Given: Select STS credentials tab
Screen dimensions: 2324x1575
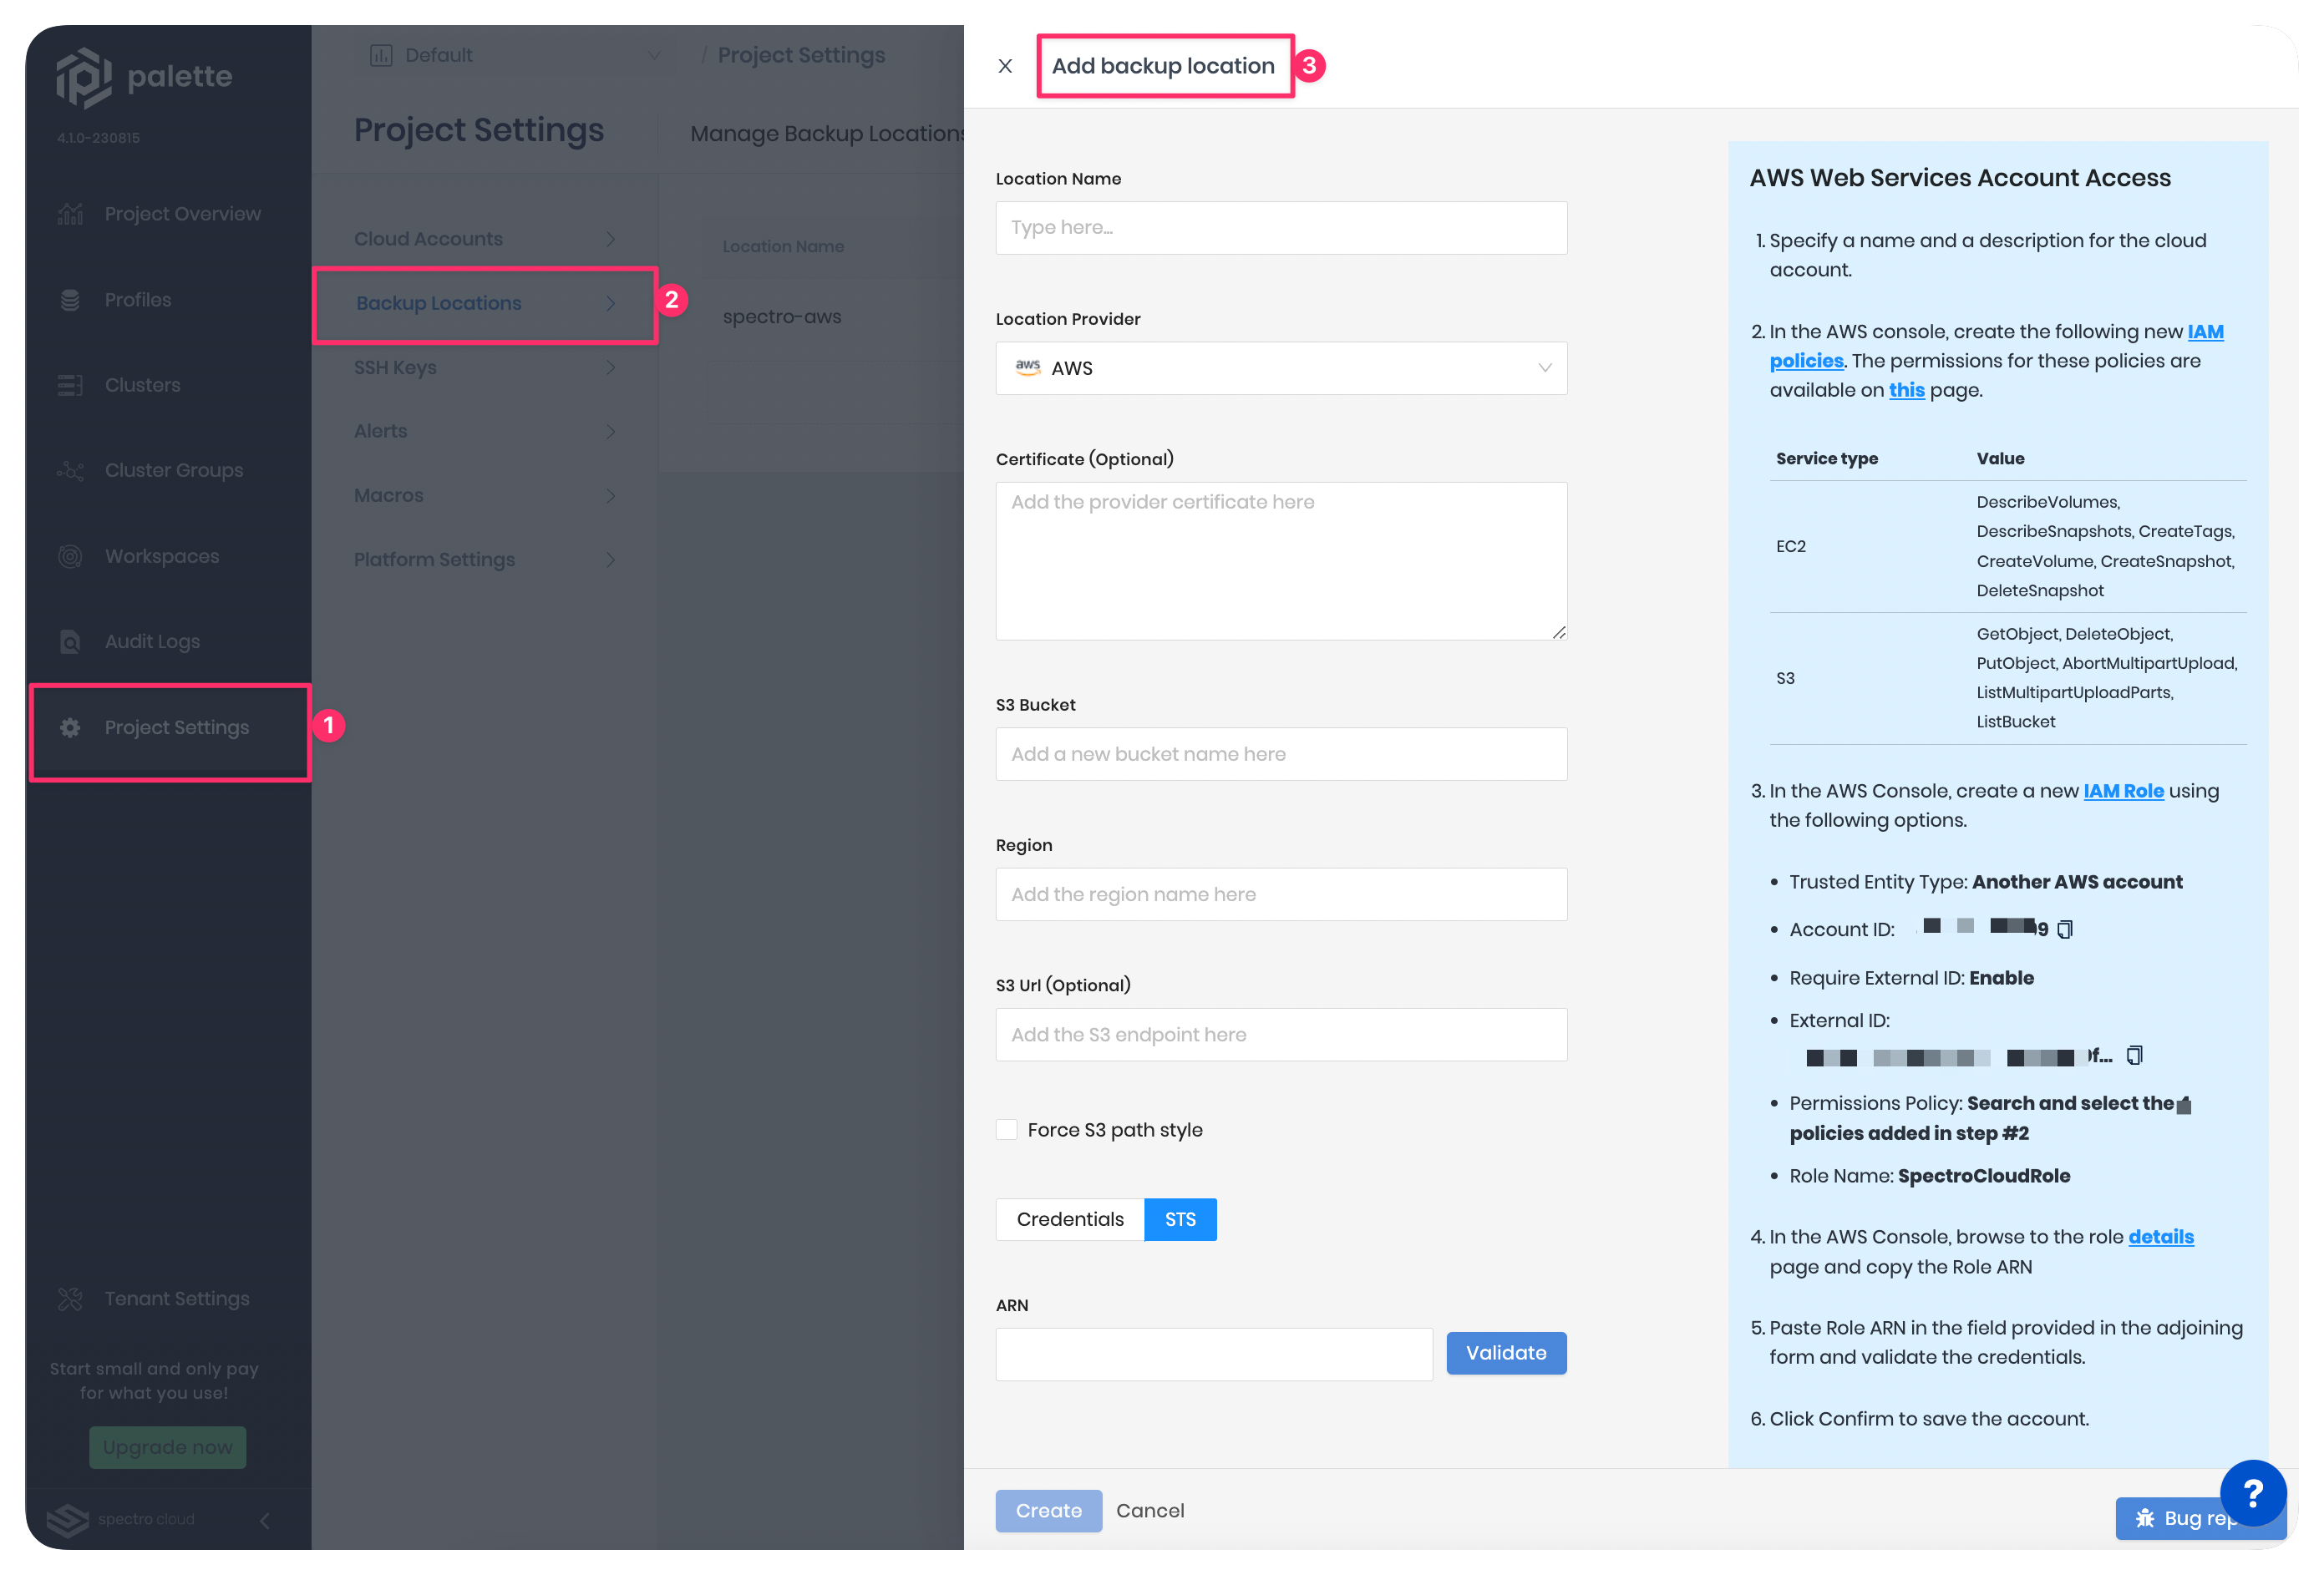Looking at the screenshot, I should pos(1181,1218).
